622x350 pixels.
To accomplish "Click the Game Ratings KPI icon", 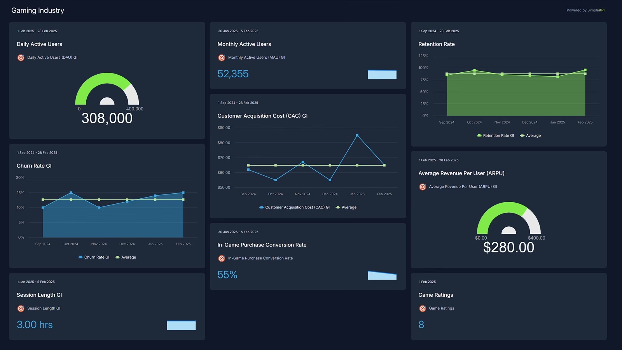I will [x=423, y=308].
